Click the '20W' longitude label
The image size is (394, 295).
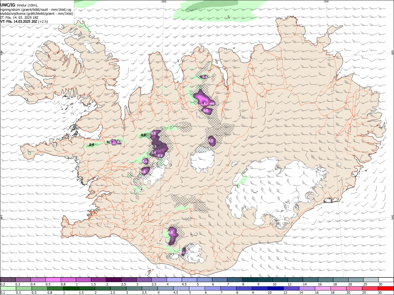[x=164, y=2]
